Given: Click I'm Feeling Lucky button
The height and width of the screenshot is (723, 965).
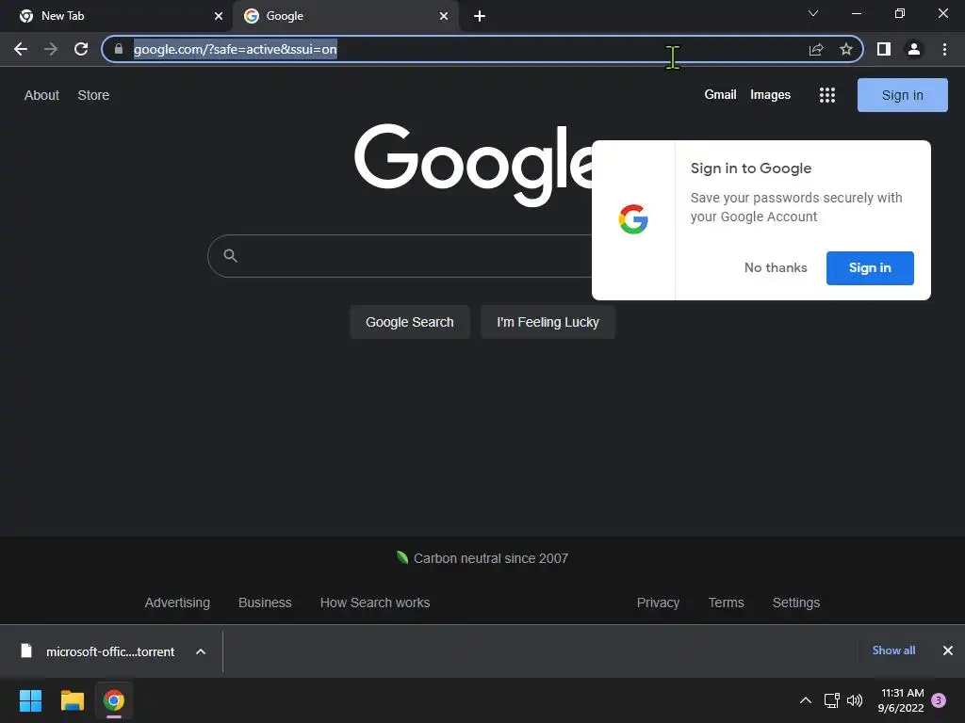Looking at the screenshot, I should coord(548,322).
